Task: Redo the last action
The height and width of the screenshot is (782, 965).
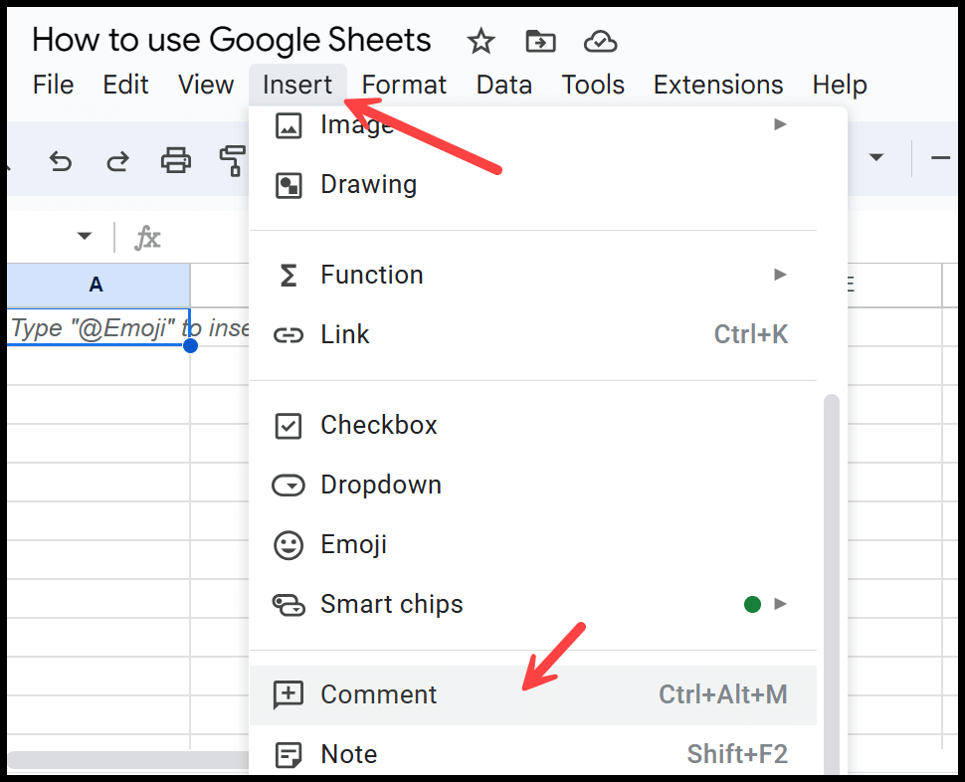Action: (x=117, y=162)
